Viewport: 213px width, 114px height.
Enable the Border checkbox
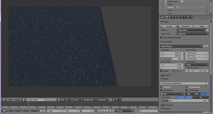coord(161,71)
